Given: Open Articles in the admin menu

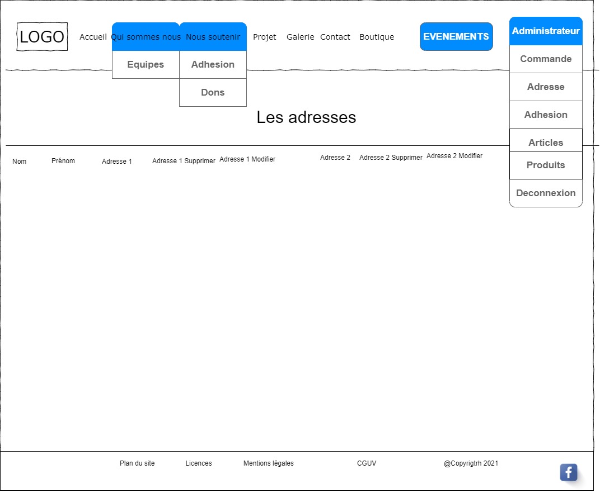Looking at the screenshot, I should click(546, 142).
